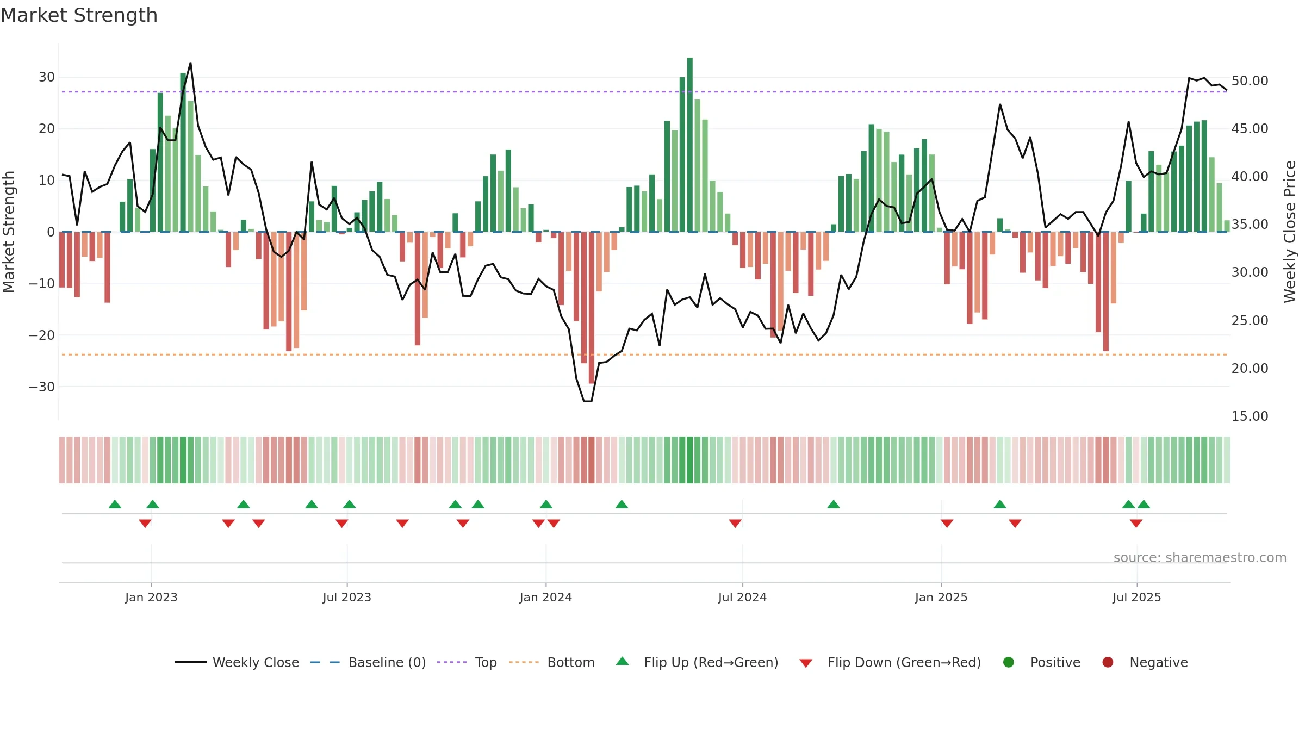1305x734 pixels.
Task: Toggle the Top legend entry
Action: tap(467, 662)
